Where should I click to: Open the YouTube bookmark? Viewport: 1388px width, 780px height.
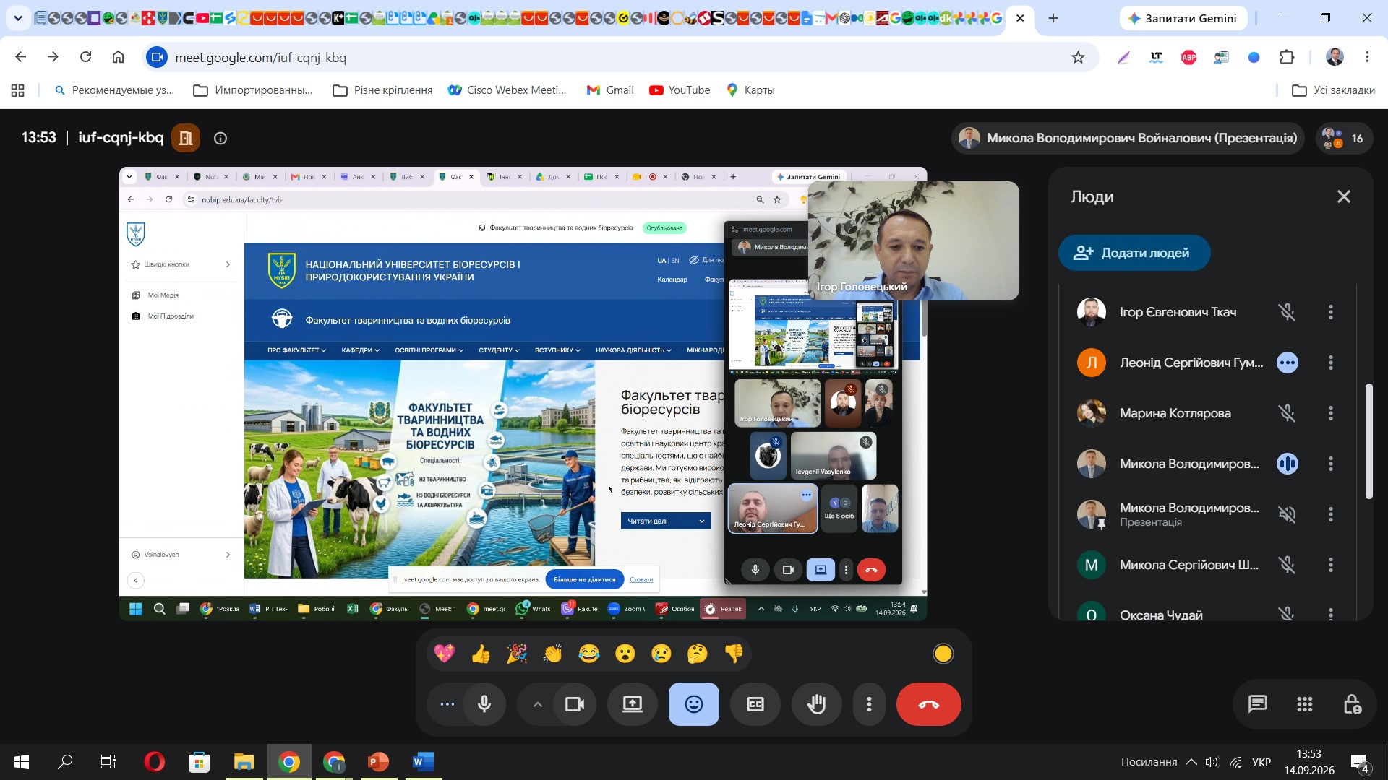[x=680, y=90]
